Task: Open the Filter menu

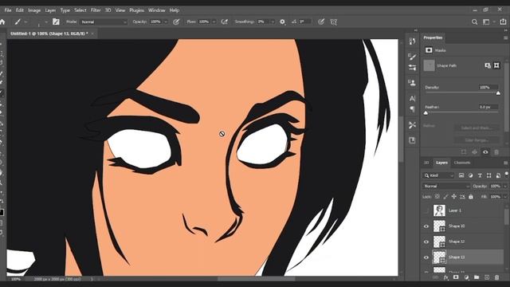Action: pyautogui.click(x=96, y=10)
